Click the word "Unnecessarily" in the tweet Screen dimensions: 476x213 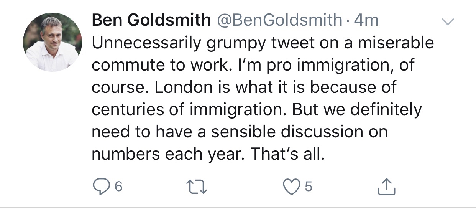[x=146, y=43]
